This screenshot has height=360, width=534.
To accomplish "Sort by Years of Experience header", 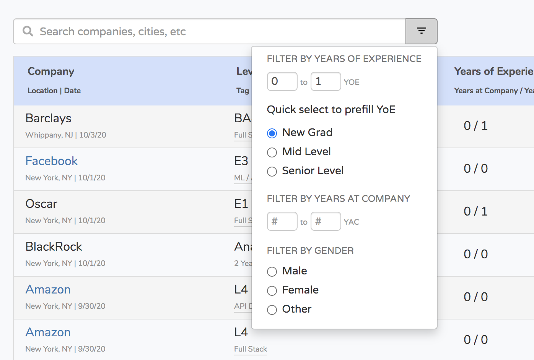I will [x=493, y=71].
